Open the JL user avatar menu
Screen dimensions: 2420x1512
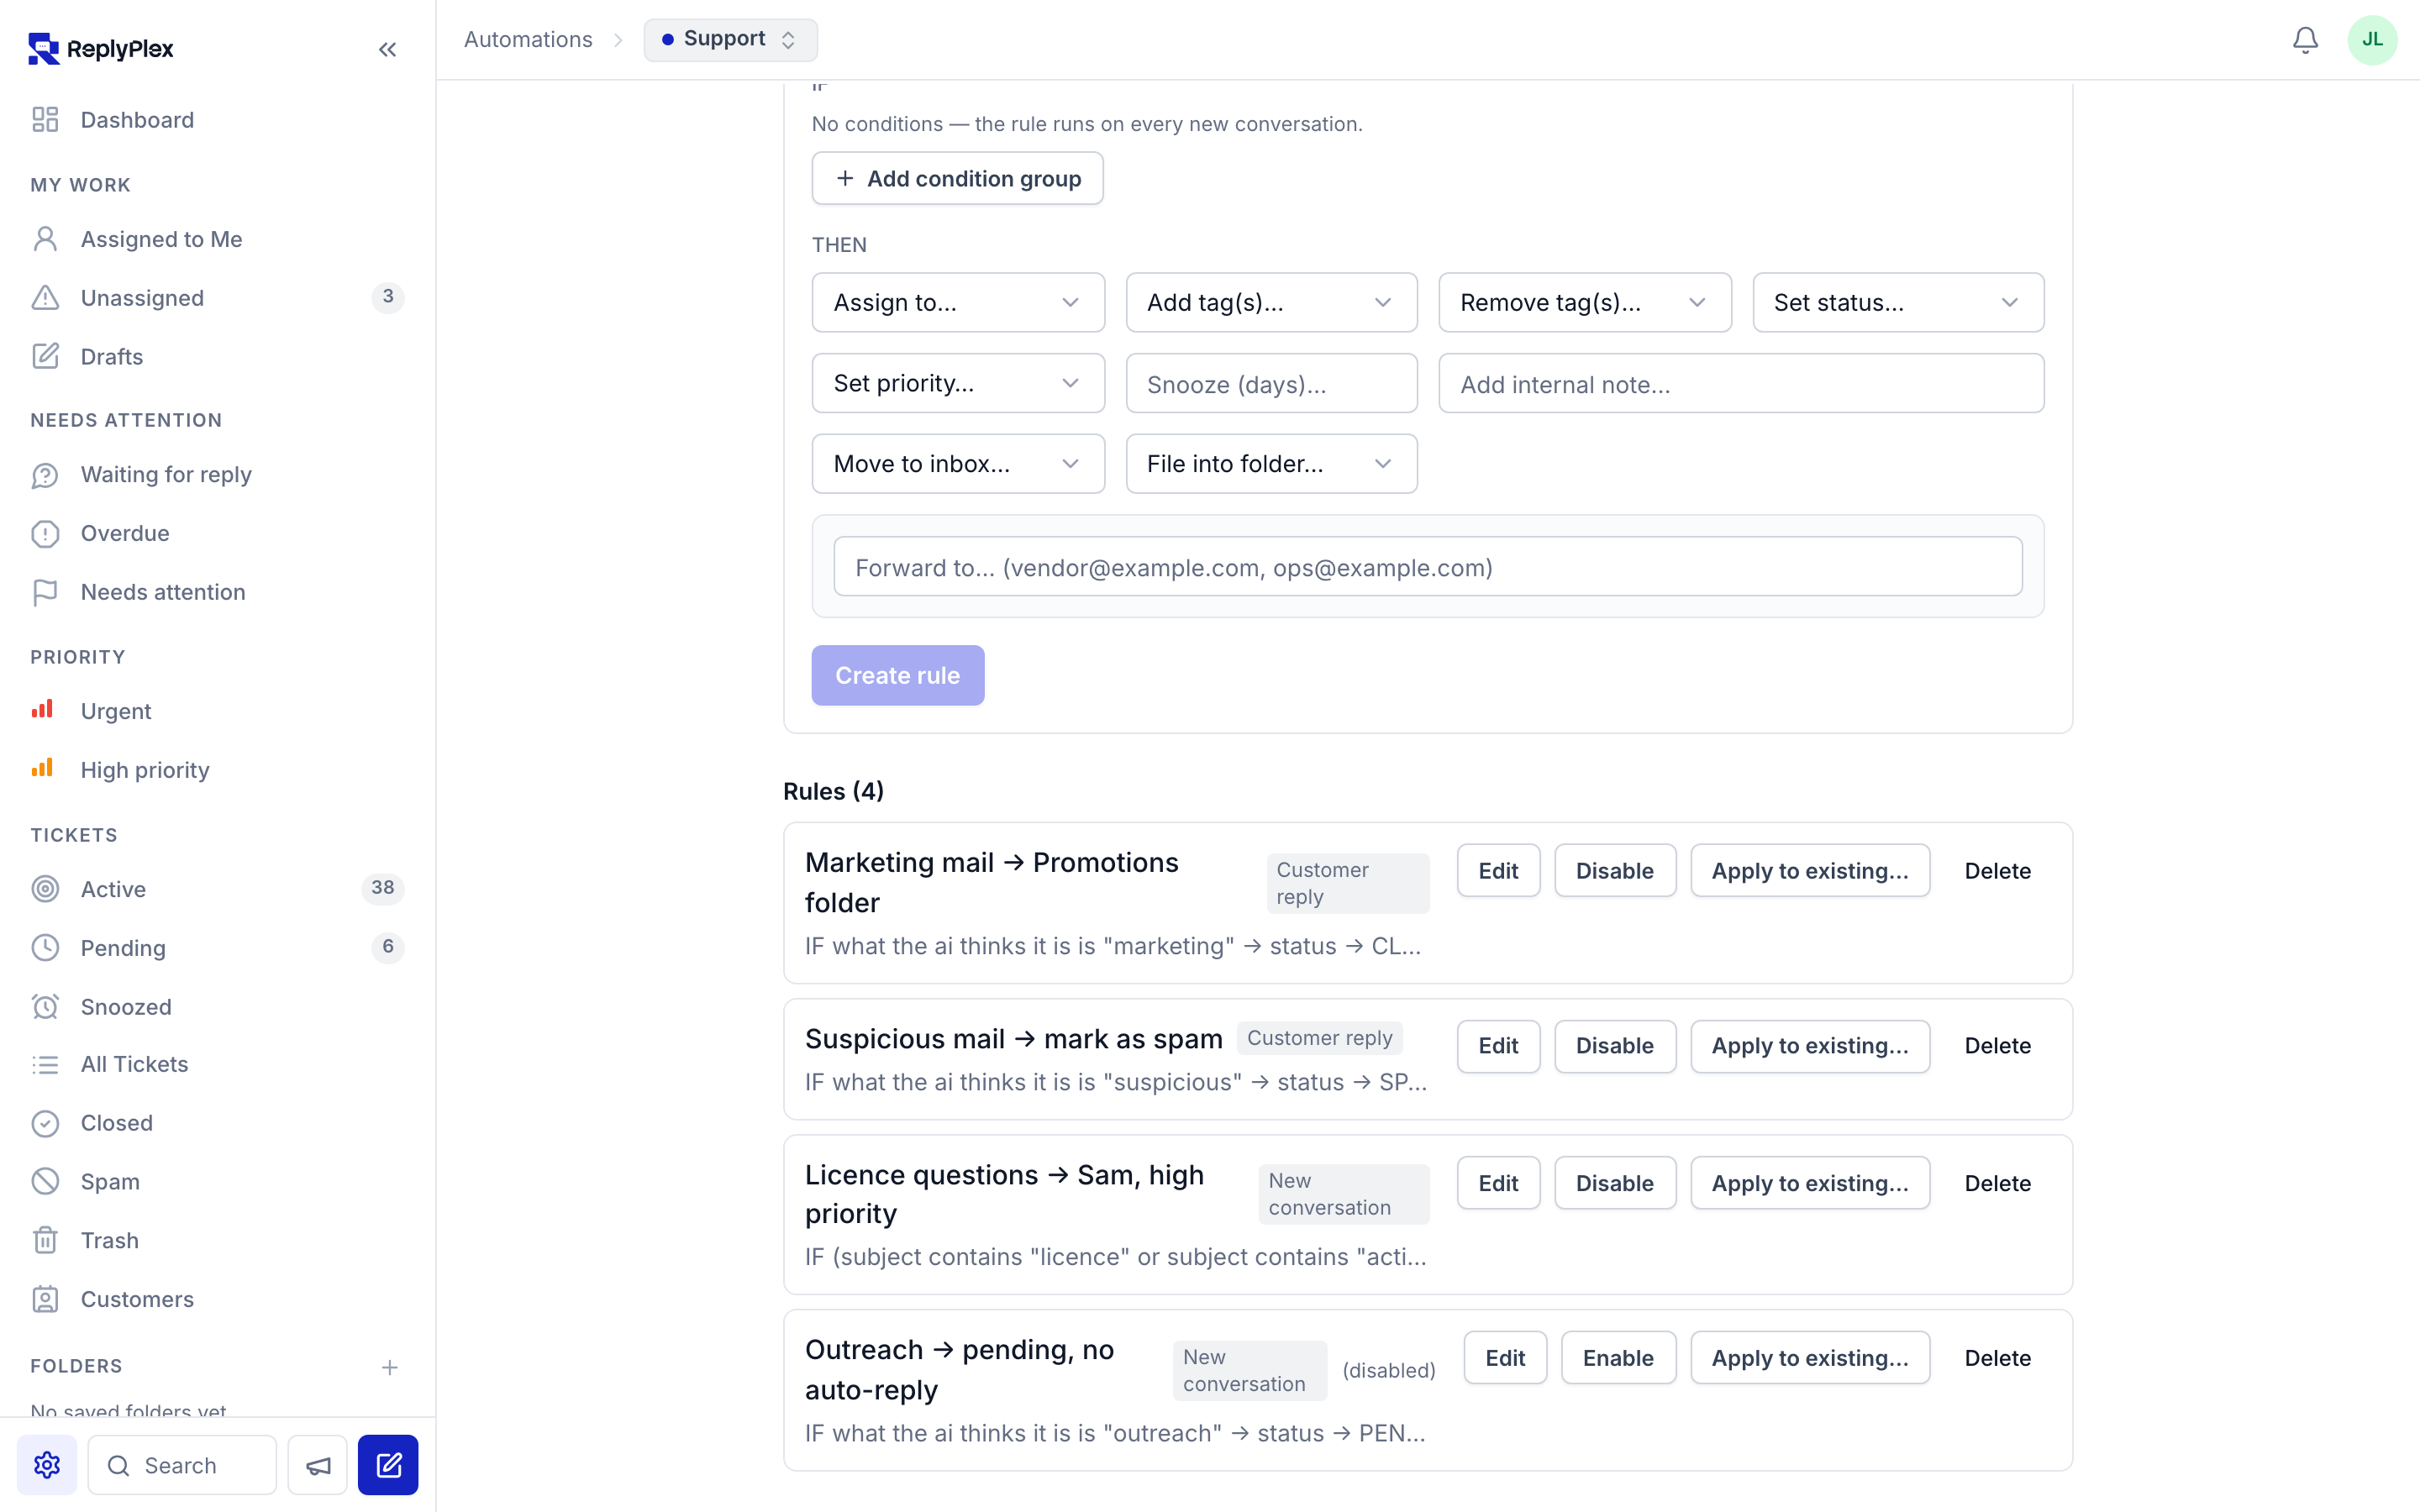[2372, 40]
